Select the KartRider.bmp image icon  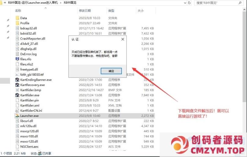pos(17,90)
